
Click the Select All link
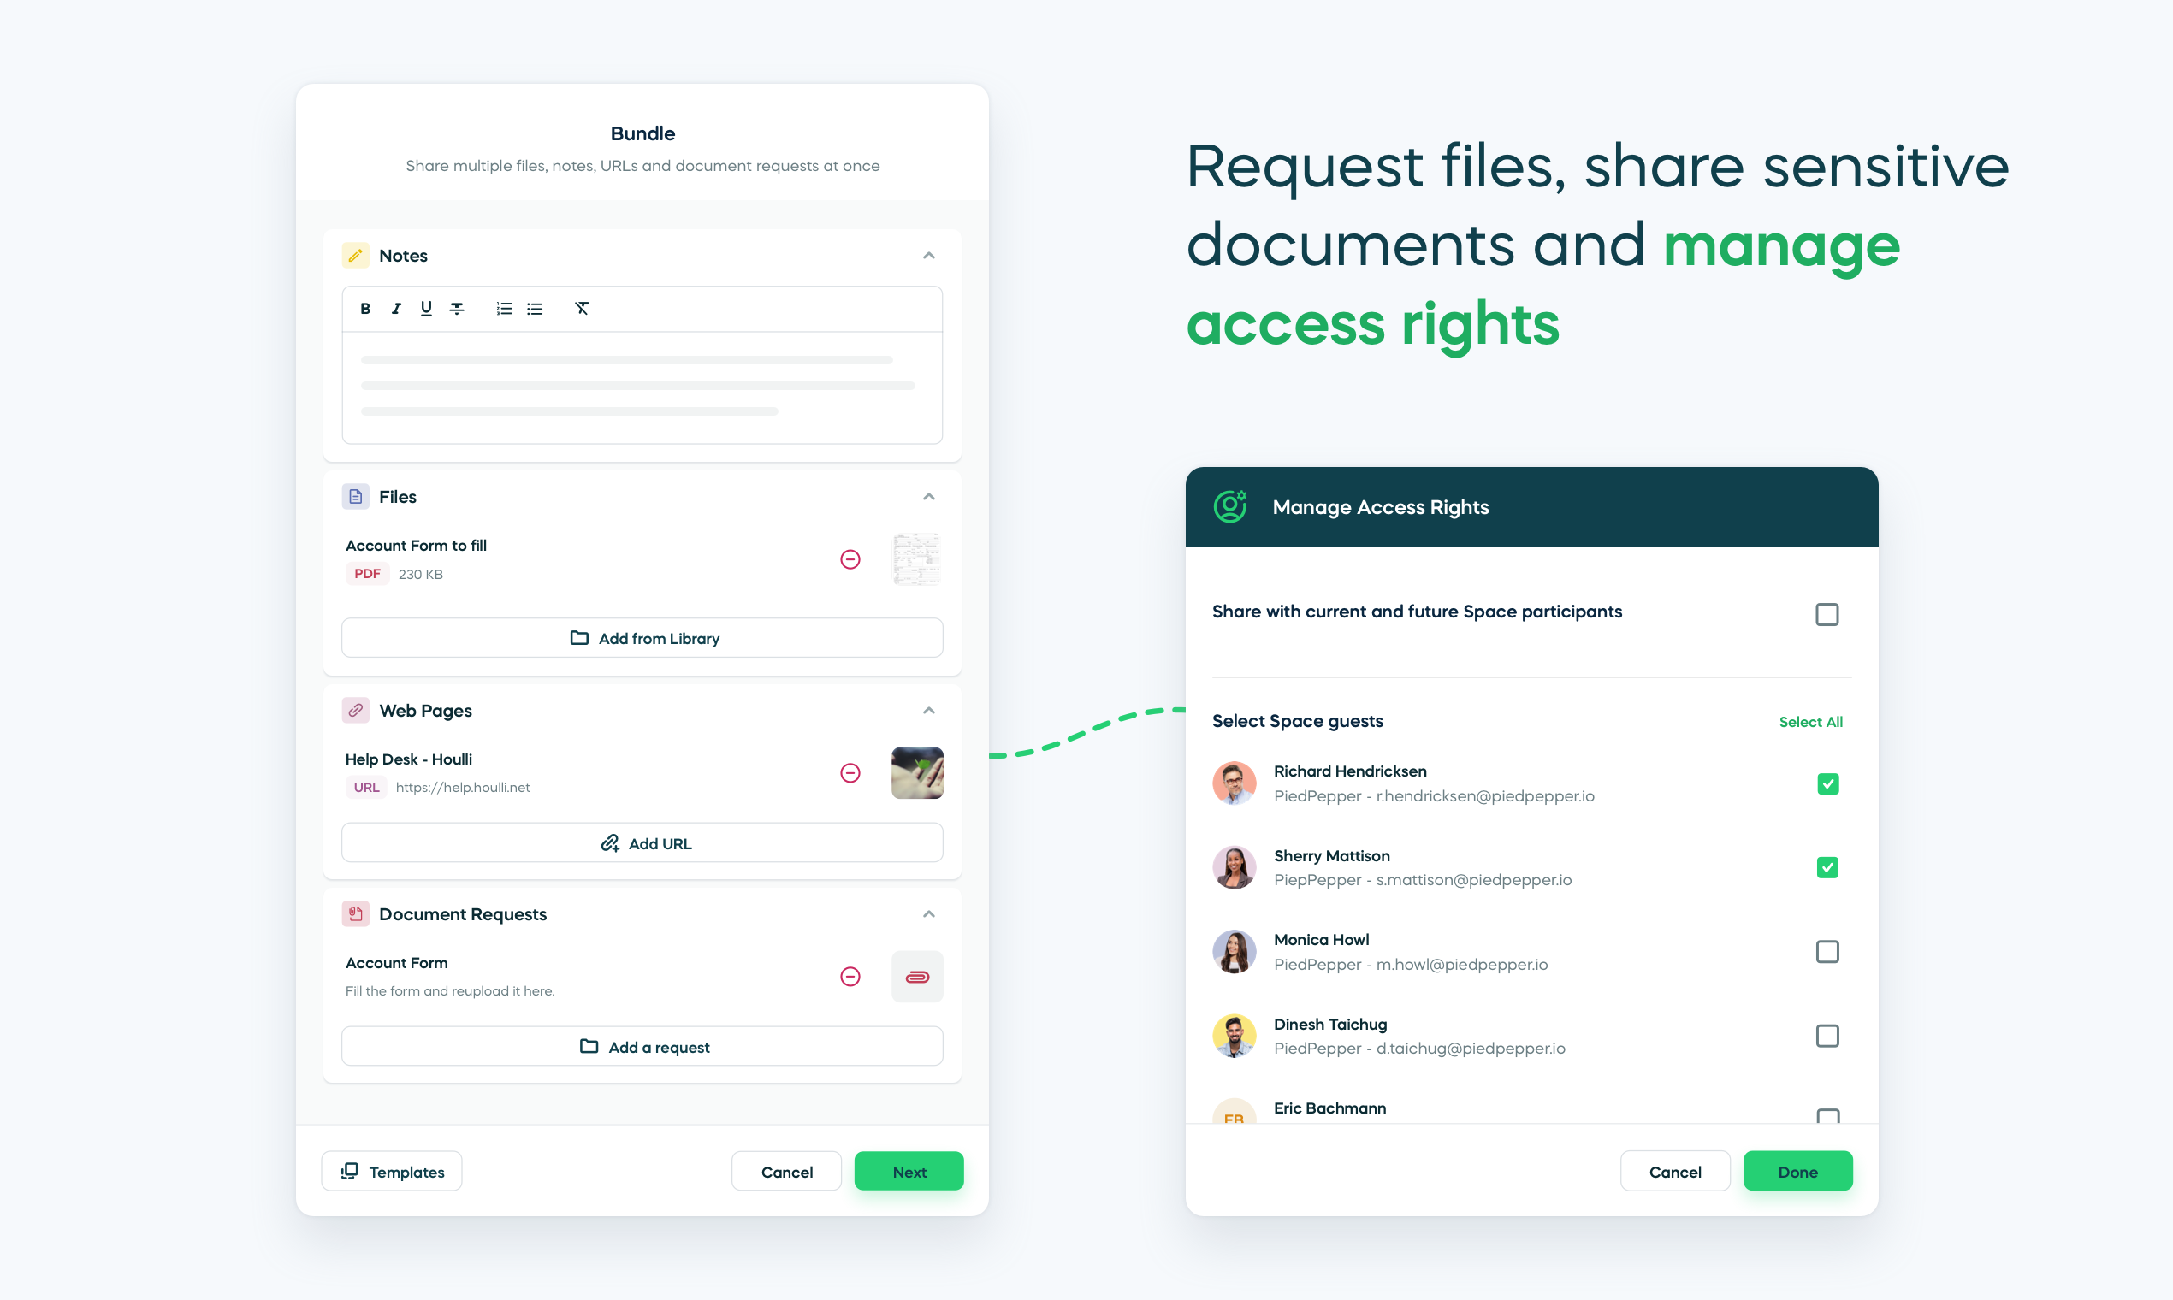[x=1810, y=722]
